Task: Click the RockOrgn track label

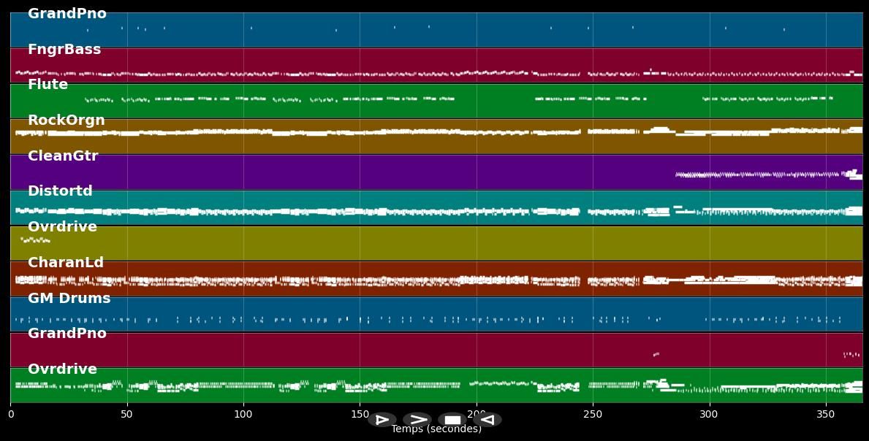Action: 66,120
